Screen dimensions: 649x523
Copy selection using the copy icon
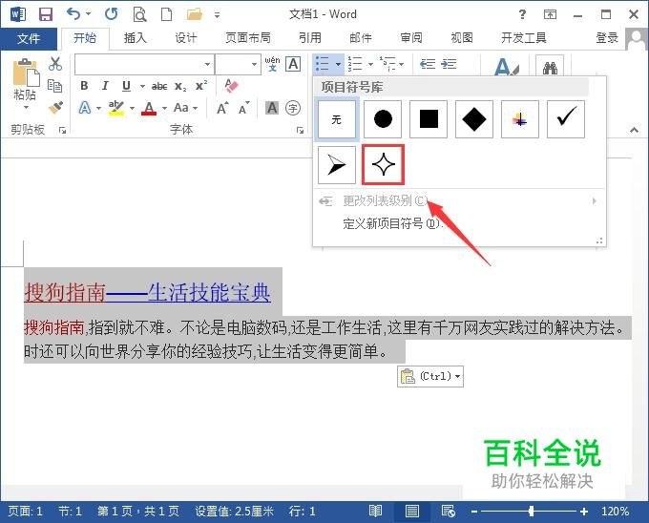pyautogui.click(x=55, y=86)
